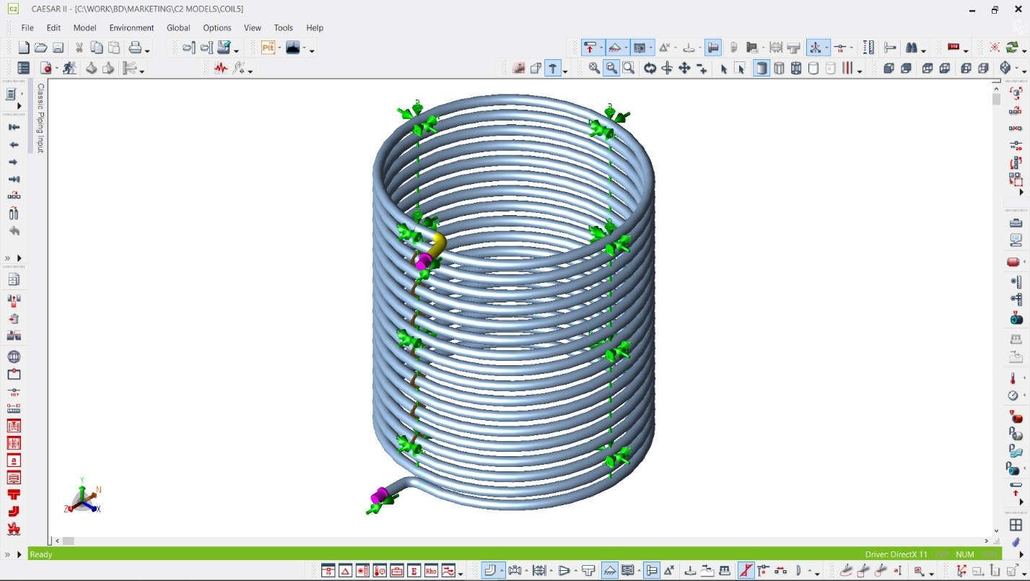Open the dropdown beside the binoculars icon
The image size is (1030, 581).
[924, 51]
